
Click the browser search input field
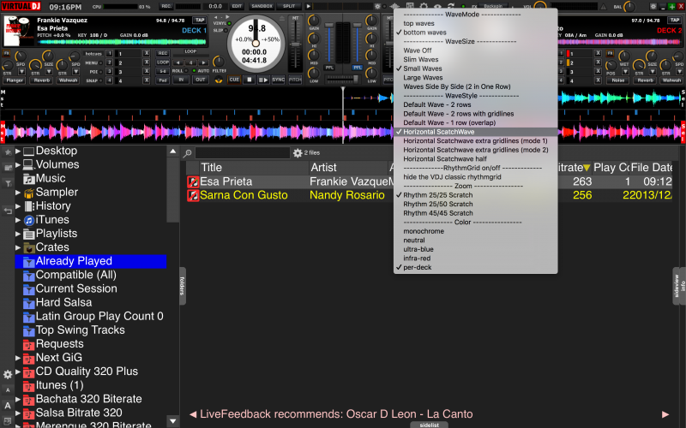pyautogui.click(x=243, y=153)
